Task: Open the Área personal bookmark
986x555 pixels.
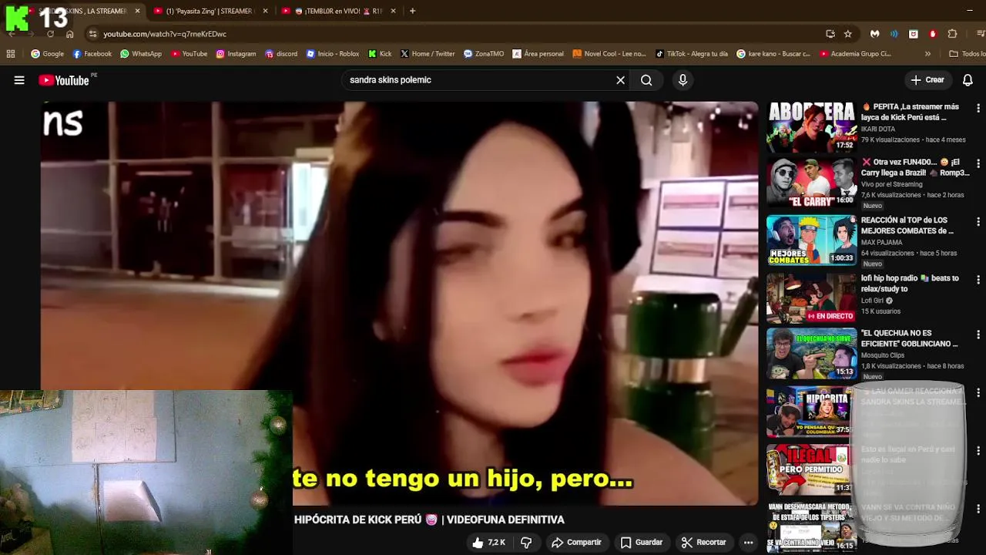Action: [538, 54]
